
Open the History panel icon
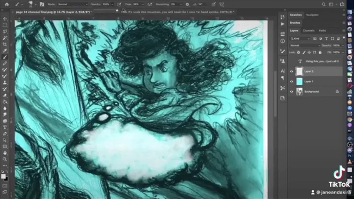282,17
